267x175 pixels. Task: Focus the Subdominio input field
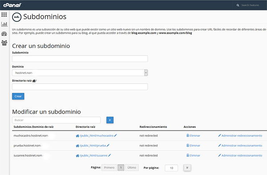(80, 59)
